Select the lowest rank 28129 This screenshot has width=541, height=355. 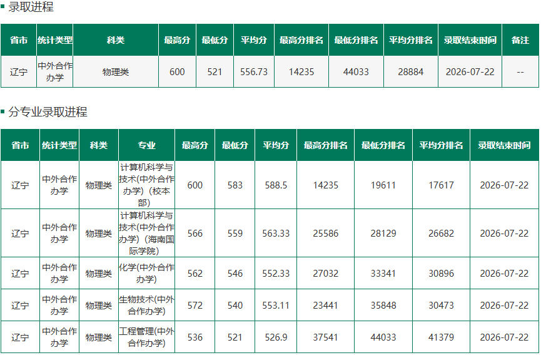tap(383, 234)
